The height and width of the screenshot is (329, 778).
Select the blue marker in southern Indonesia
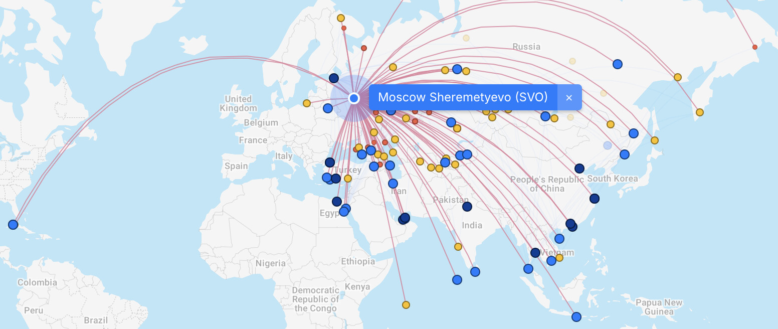tap(576, 317)
